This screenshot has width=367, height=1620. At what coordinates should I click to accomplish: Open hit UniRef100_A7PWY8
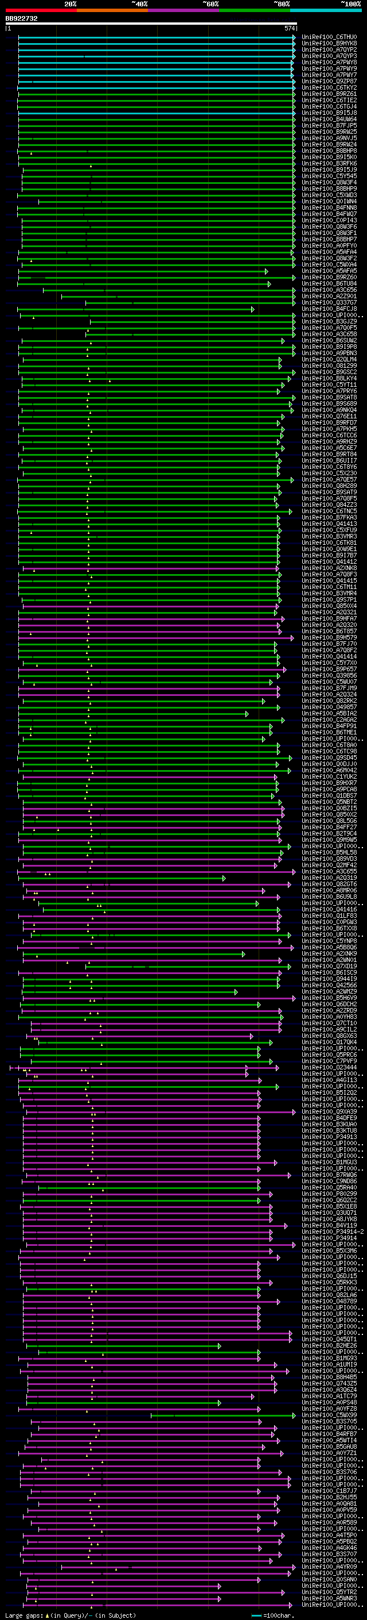(329, 63)
